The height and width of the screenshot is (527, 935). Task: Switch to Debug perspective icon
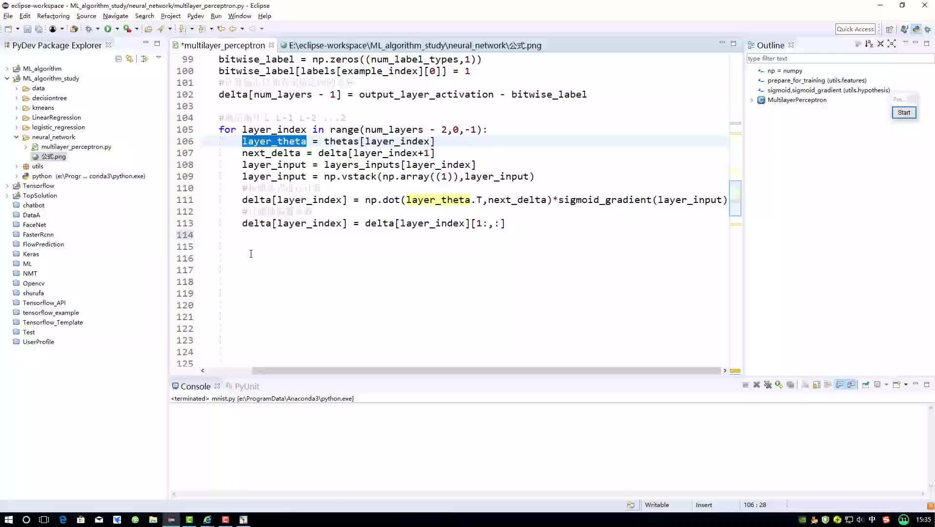[x=928, y=29]
